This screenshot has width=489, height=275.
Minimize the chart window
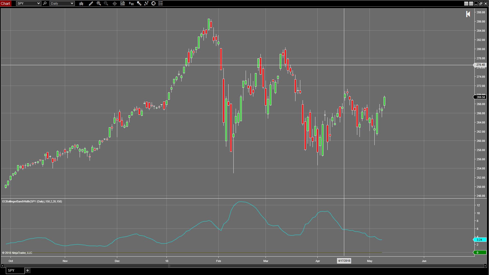(476, 4)
